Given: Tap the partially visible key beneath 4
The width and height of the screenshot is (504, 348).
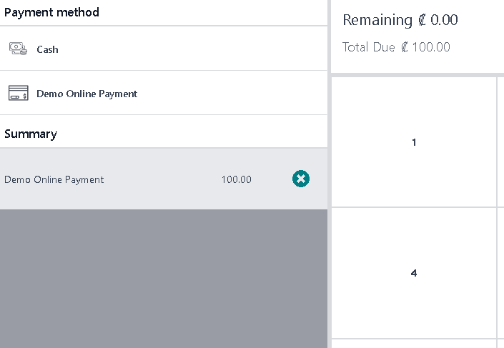Looking at the screenshot, I should coord(414,344).
